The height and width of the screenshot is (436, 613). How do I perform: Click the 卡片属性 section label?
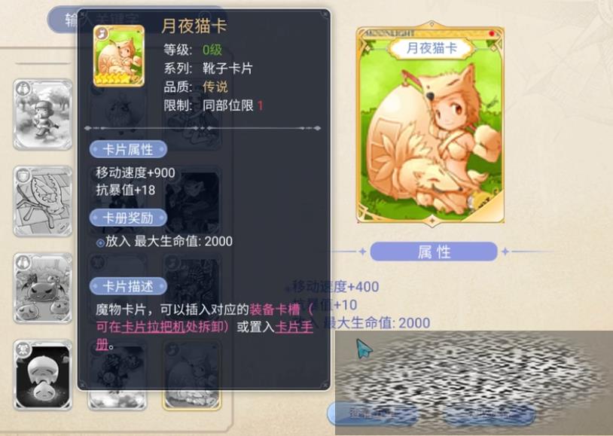(128, 149)
